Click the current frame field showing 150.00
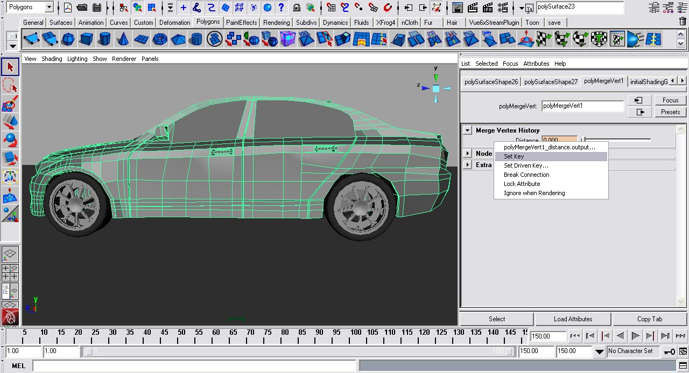Viewport: 689px width, 373px height. pos(548,336)
